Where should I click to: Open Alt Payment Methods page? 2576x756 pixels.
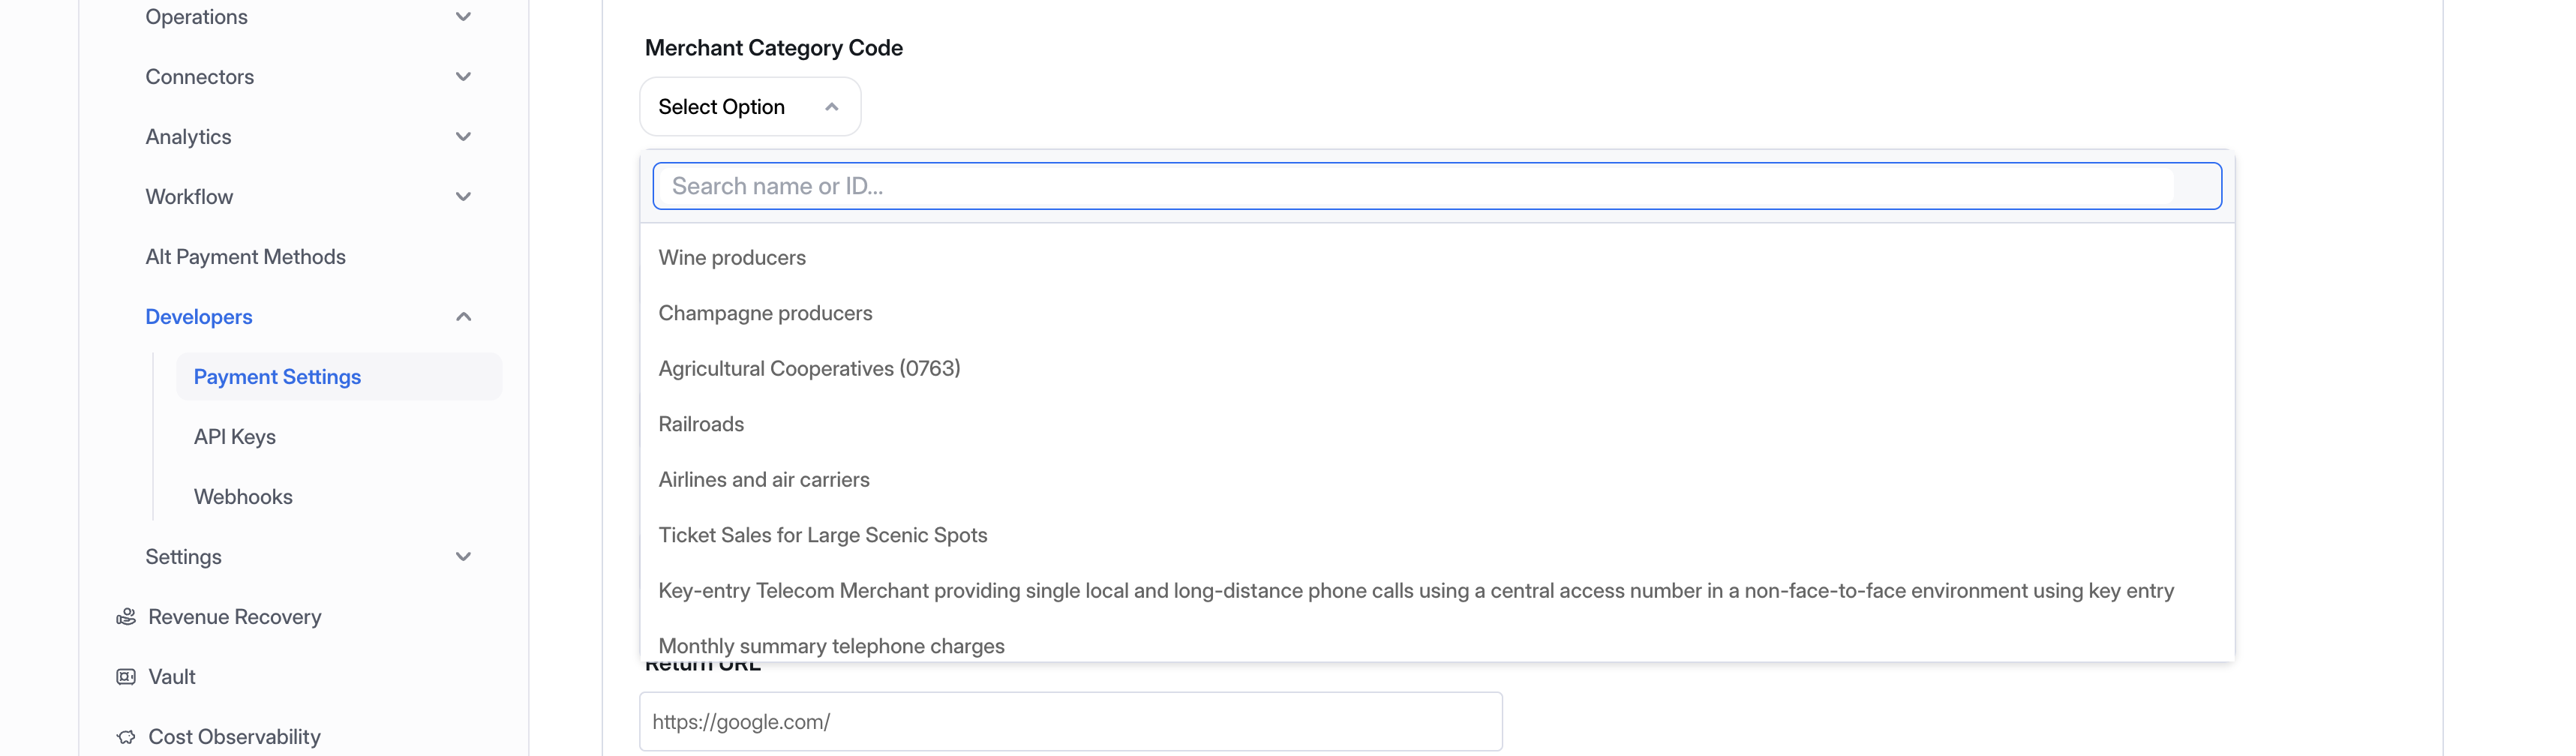(x=245, y=257)
